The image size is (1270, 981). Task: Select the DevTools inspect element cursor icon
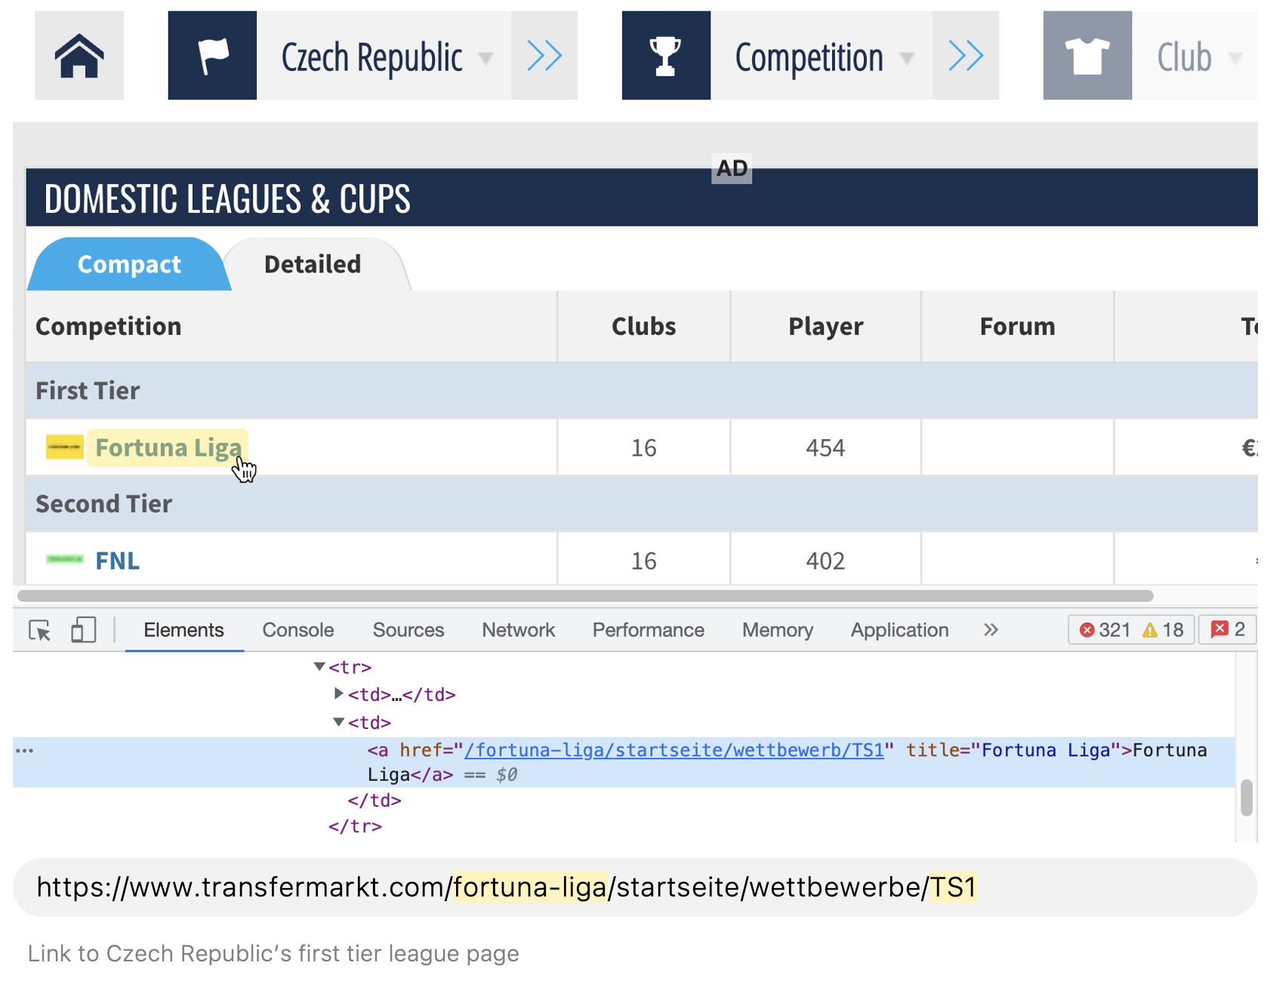point(39,630)
